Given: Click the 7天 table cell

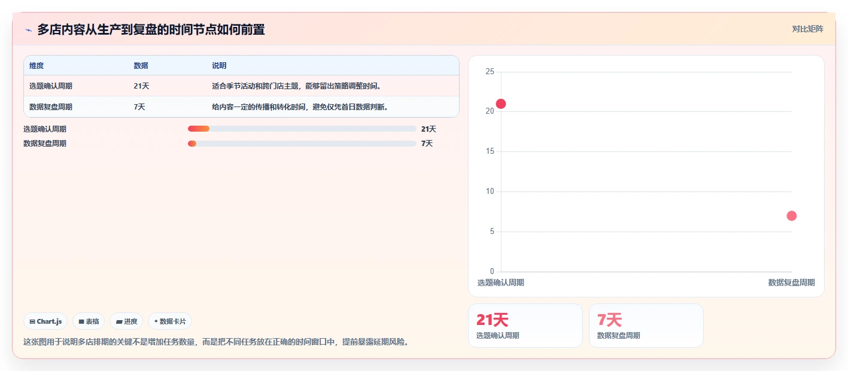Looking at the screenshot, I should pos(139,107).
